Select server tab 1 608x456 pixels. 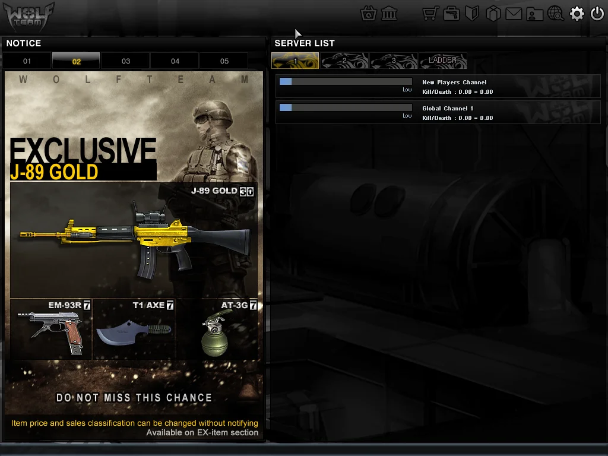(x=295, y=61)
